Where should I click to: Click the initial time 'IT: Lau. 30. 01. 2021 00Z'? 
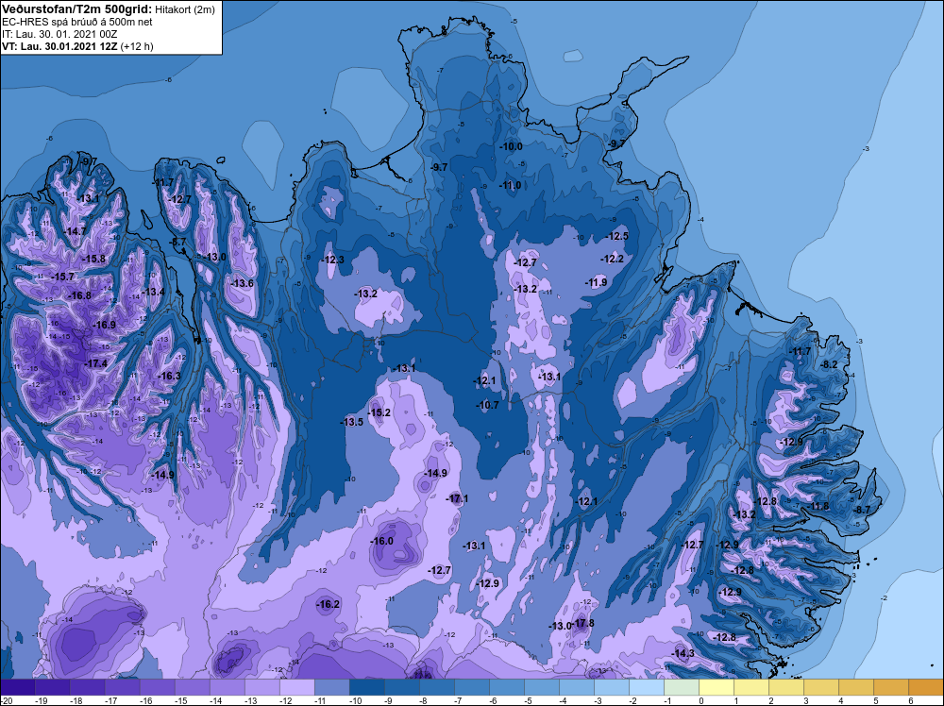point(59,34)
